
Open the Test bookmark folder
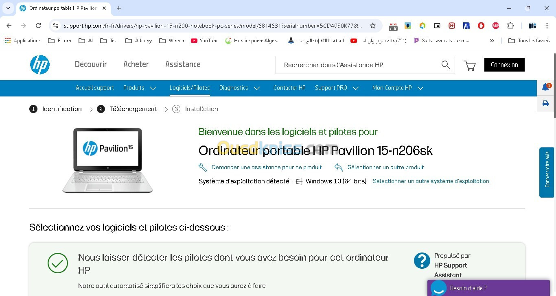(109, 41)
